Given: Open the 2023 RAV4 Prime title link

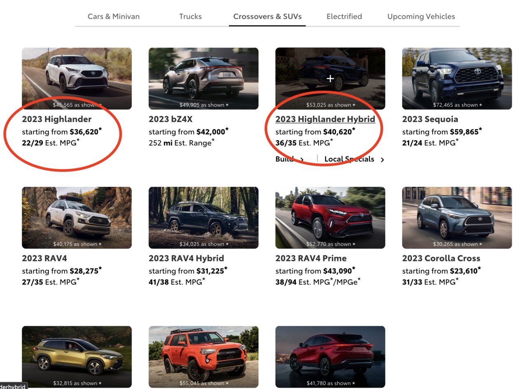Looking at the screenshot, I should pos(311,258).
